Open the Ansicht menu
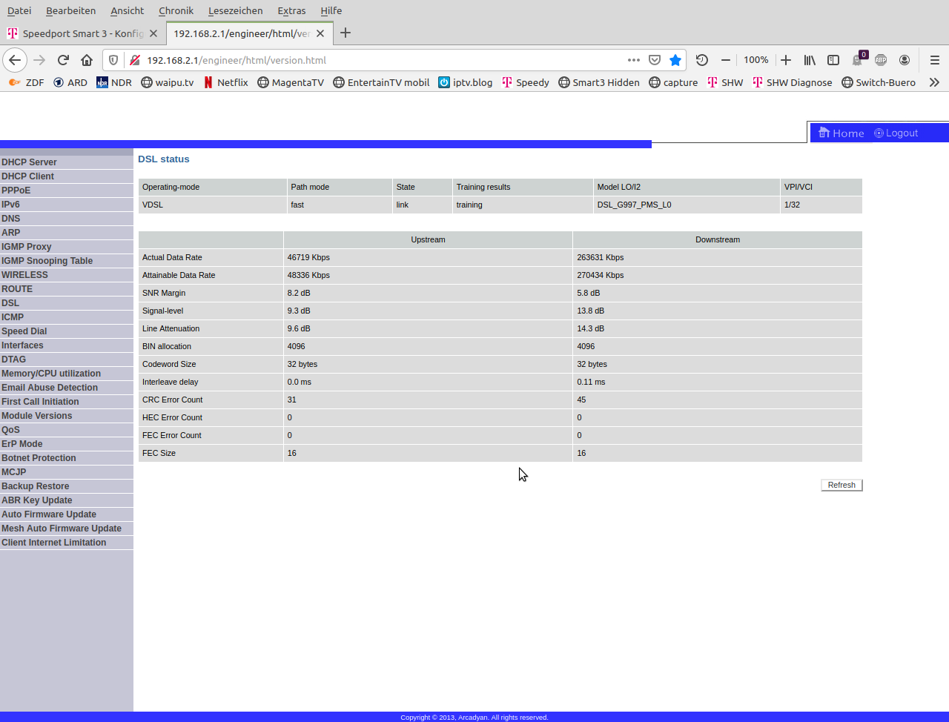The width and height of the screenshot is (949, 722). click(127, 10)
